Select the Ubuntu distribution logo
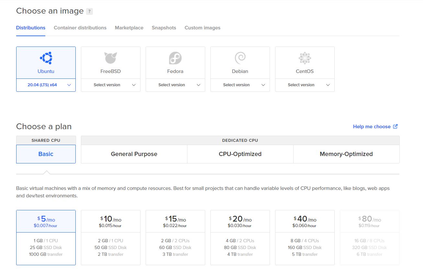 (46, 58)
